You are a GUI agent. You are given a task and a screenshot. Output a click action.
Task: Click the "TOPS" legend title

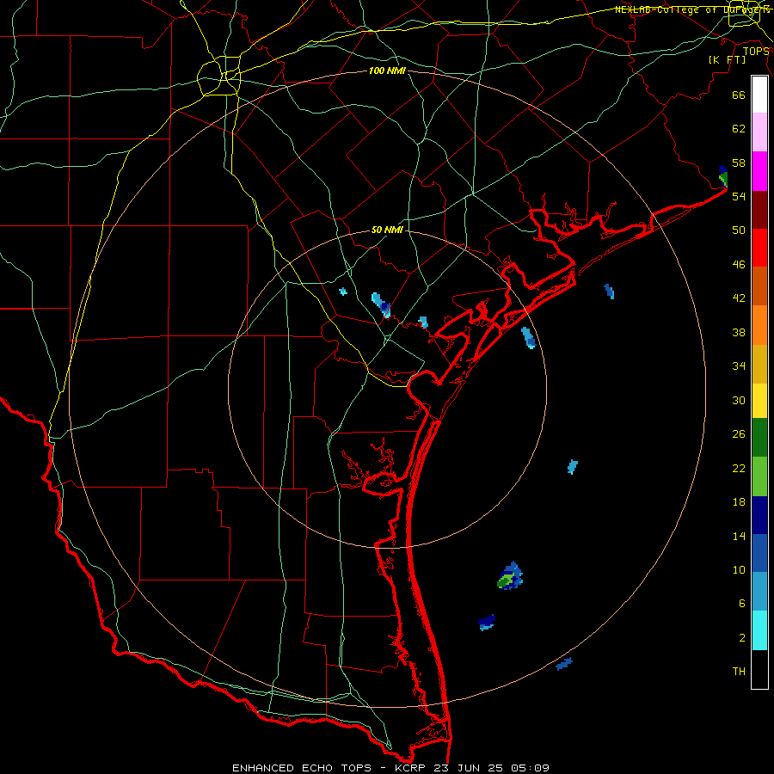(x=756, y=52)
